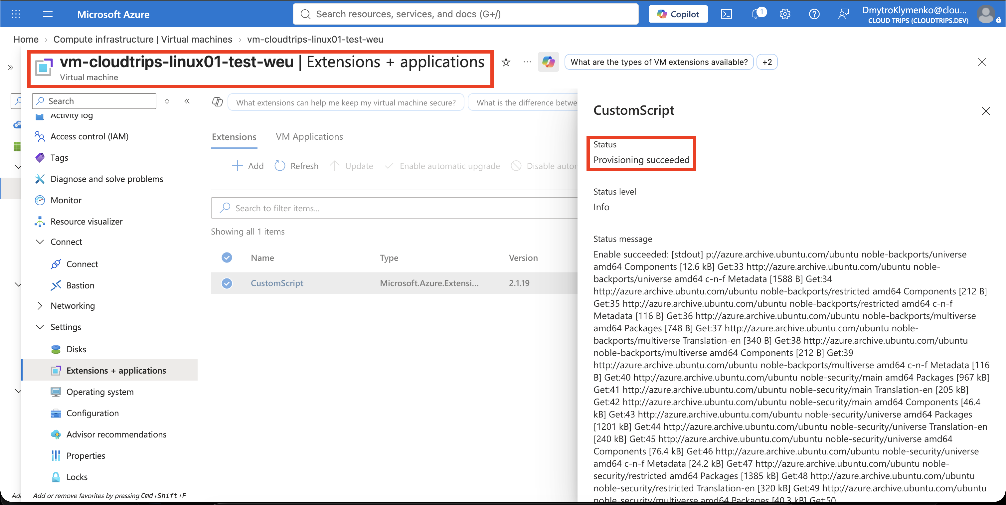
Task: Sort by the Type column header
Action: click(x=389, y=258)
